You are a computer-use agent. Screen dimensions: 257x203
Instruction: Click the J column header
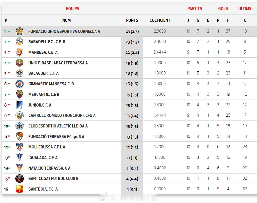[x=188, y=20]
